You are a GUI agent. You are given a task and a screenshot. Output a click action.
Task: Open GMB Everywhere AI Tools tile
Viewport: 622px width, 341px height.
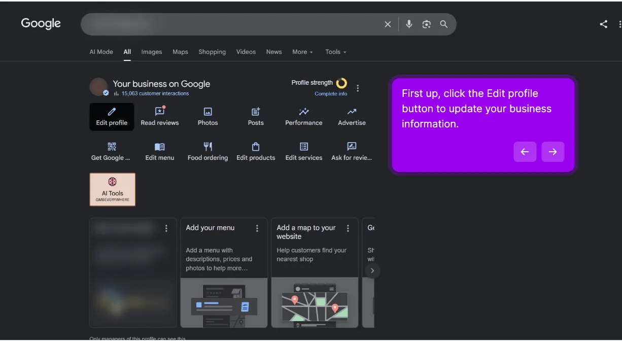[113, 189]
